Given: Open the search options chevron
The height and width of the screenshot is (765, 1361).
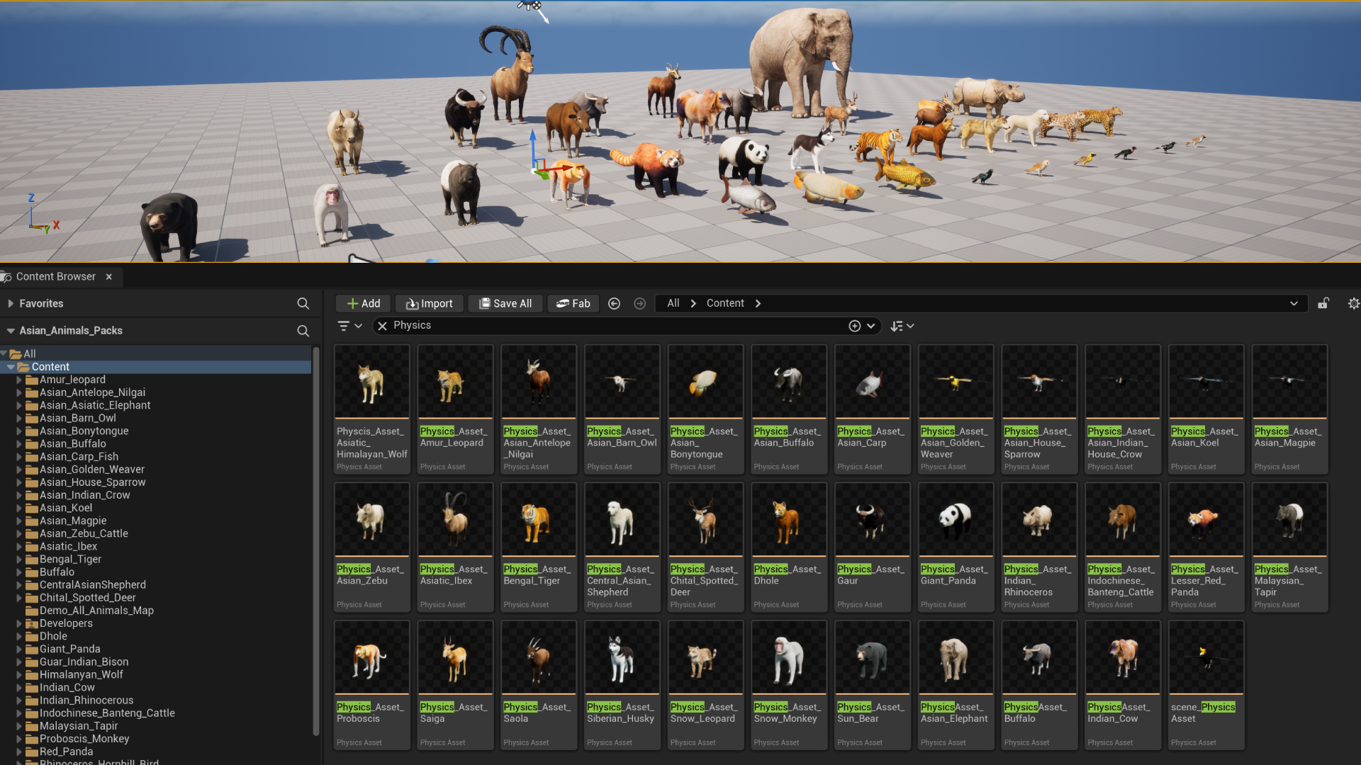Looking at the screenshot, I should 871,326.
